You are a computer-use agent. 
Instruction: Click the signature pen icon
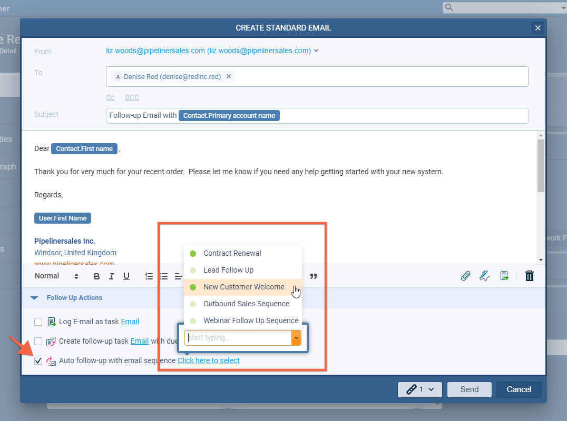(x=485, y=276)
